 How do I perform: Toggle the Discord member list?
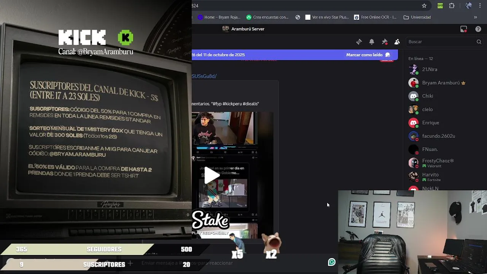397,42
